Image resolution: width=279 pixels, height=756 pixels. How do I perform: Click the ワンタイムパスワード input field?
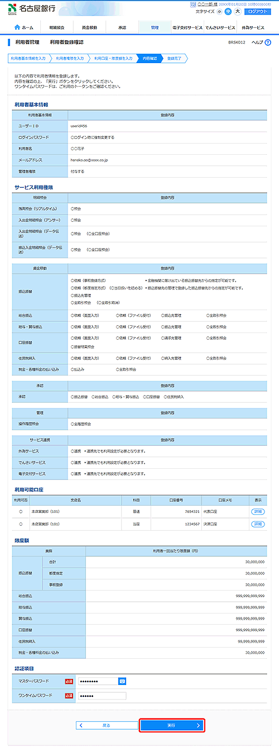[102, 695]
